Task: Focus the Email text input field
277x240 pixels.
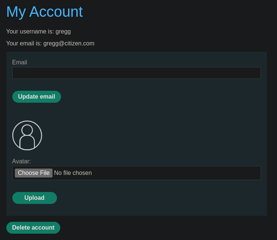Action: 137,73
